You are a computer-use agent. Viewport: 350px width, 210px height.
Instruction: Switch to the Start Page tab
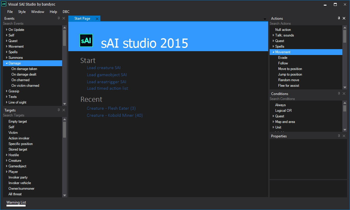coord(82,19)
